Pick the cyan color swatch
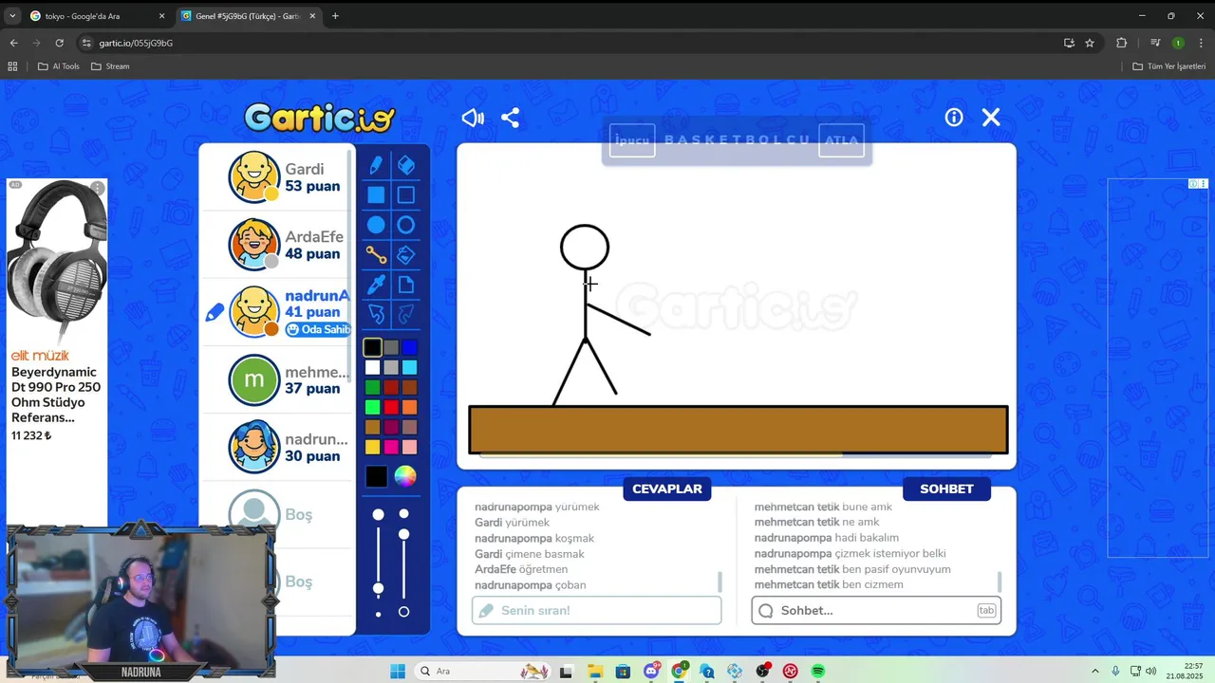Image resolution: width=1215 pixels, height=683 pixels. point(409,368)
